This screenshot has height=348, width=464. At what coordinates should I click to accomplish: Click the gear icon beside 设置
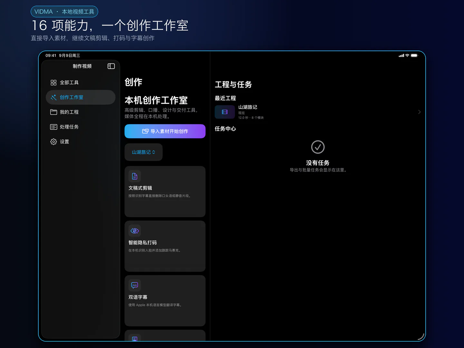pyautogui.click(x=53, y=142)
